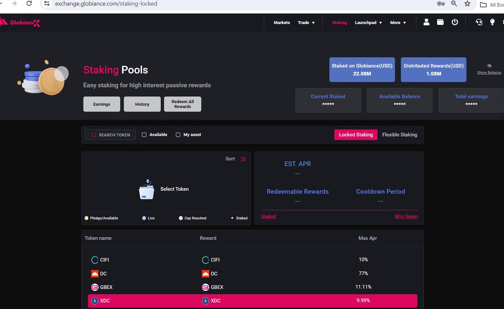Open the Mini Swap link
Screen dimensions: 504x309
[x=406, y=217]
